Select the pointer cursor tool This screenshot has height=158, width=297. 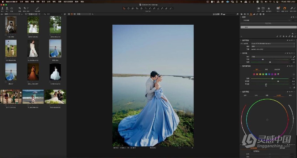(124, 8)
